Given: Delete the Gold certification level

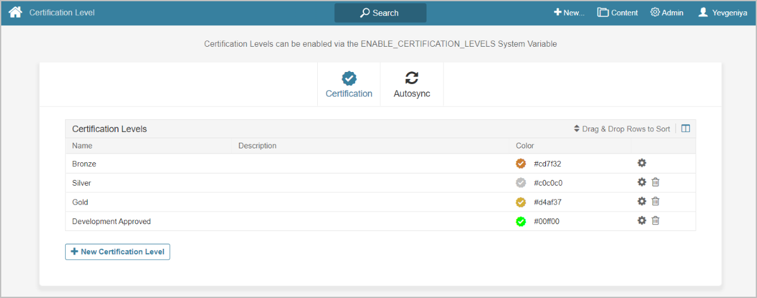Looking at the screenshot, I should [655, 201].
